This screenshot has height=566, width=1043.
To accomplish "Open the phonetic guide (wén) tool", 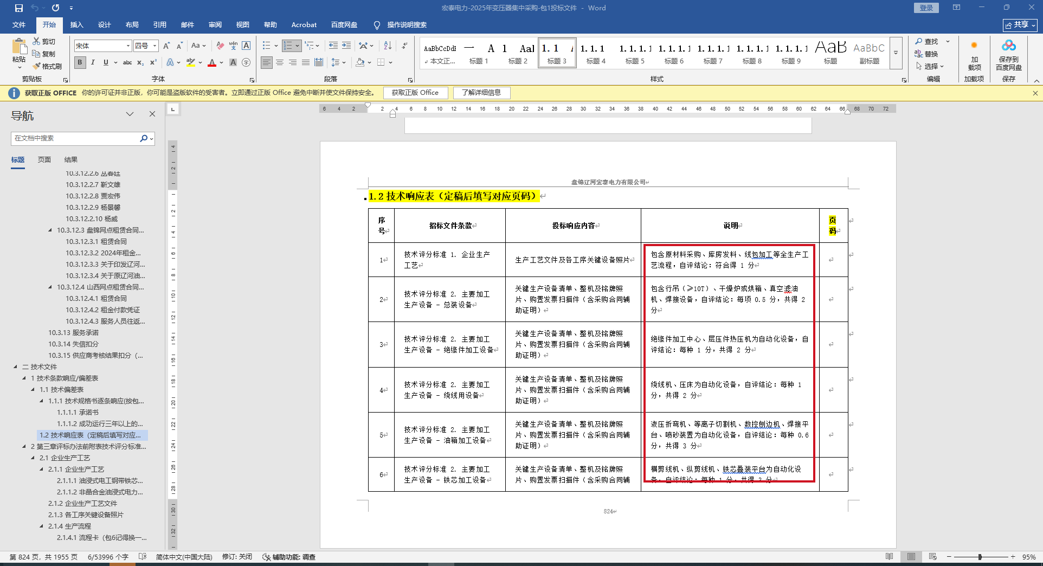I will click(x=233, y=46).
